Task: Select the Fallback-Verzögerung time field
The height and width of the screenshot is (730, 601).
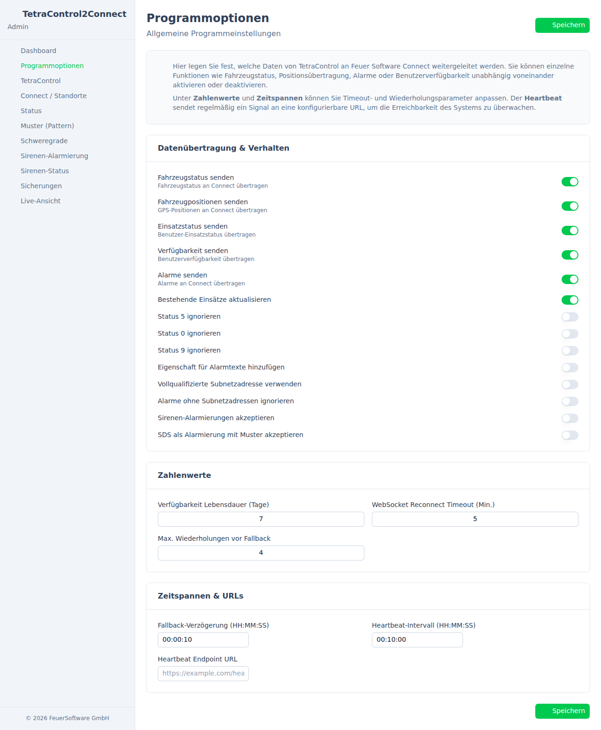Action: [203, 639]
